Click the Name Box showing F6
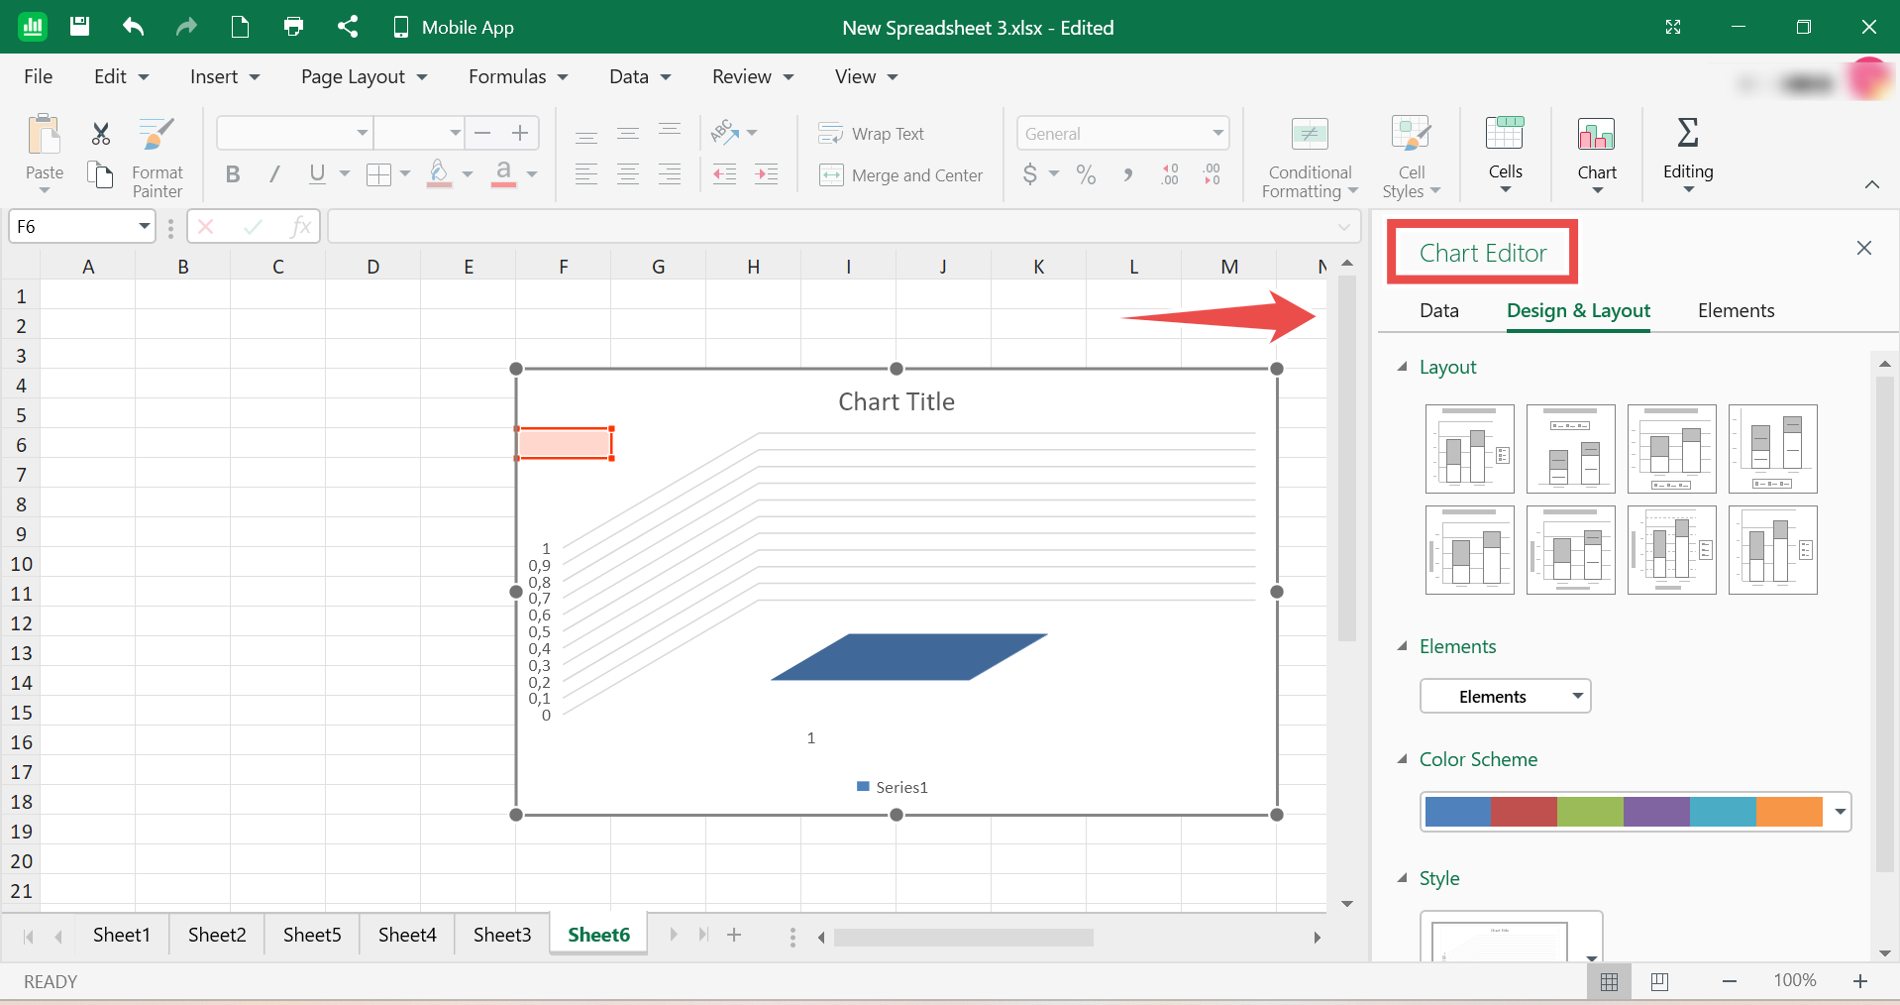The width and height of the screenshot is (1900, 1005). [83, 227]
